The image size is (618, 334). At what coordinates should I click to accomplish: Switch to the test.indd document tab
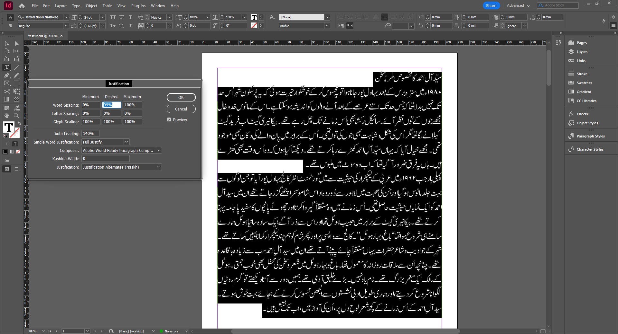click(43, 36)
